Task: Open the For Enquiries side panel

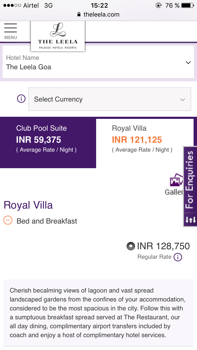Action: pos(190,180)
